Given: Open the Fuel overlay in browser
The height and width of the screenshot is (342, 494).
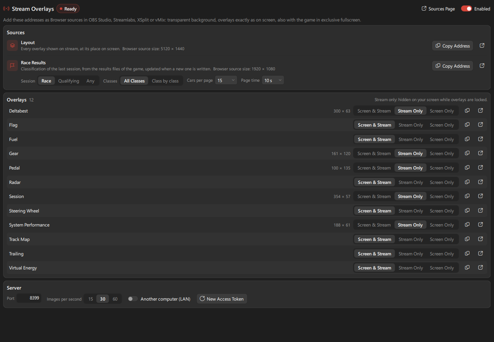Looking at the screenshot, I should click(480, 139).
